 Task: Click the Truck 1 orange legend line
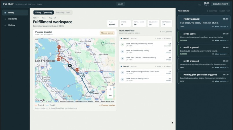point(36,105)
